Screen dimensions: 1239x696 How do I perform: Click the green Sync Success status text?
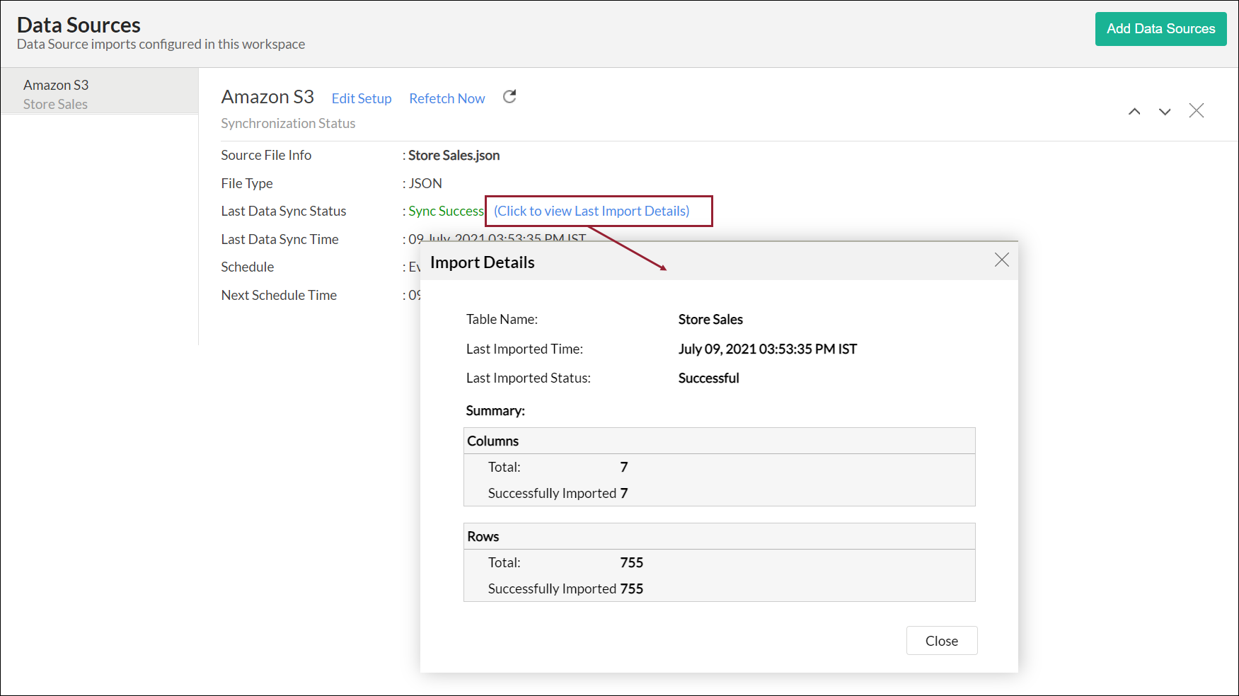446,211
